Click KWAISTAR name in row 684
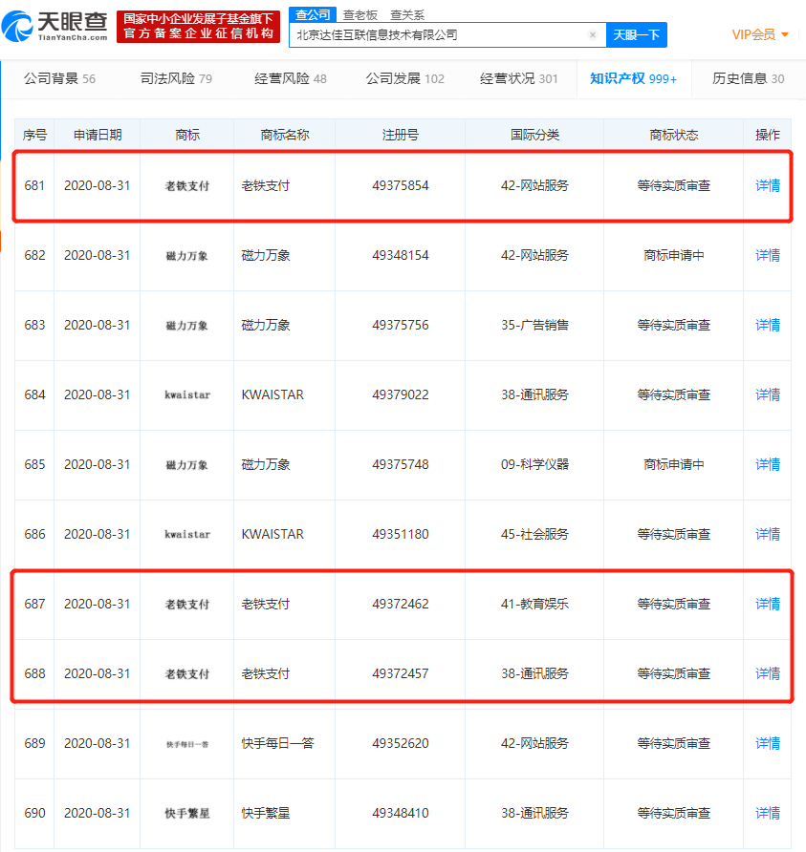806x852 pixels. pos(272,394)
